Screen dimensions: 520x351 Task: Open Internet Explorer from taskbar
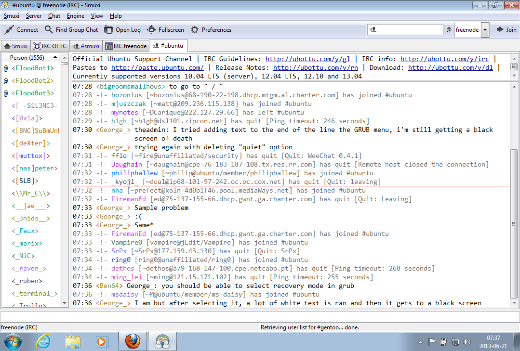coord(43,341)
